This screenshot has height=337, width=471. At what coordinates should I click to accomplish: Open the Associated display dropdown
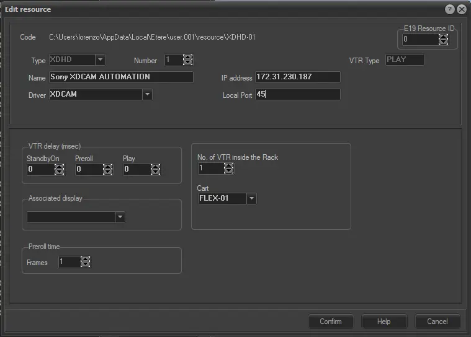click(x=120, y=217)
